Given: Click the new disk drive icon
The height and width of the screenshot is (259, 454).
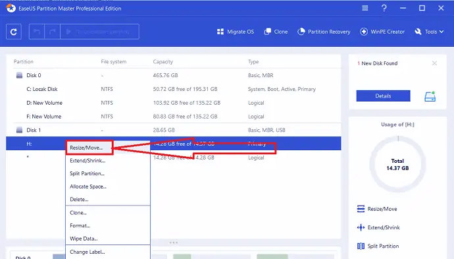Looking at the screenshot, I should [x=430, y=96].
